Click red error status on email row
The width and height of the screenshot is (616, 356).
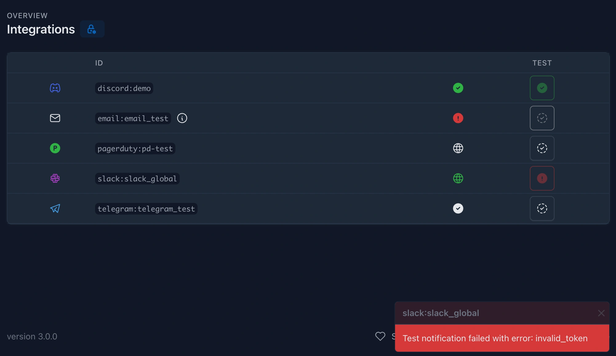[458, 118]
